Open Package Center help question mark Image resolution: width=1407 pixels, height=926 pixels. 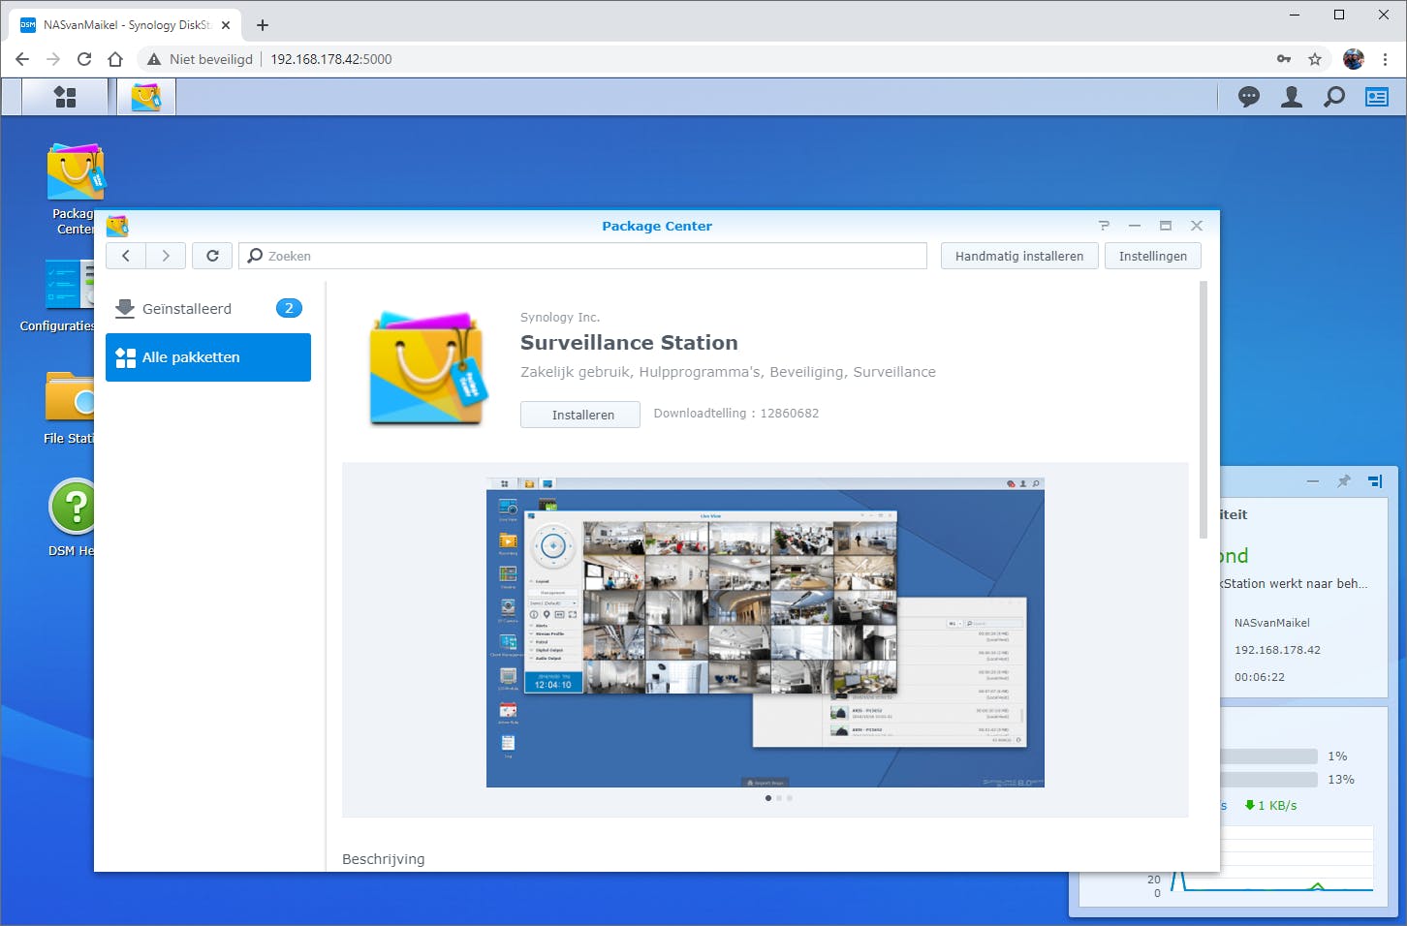tap(1104, 226)
